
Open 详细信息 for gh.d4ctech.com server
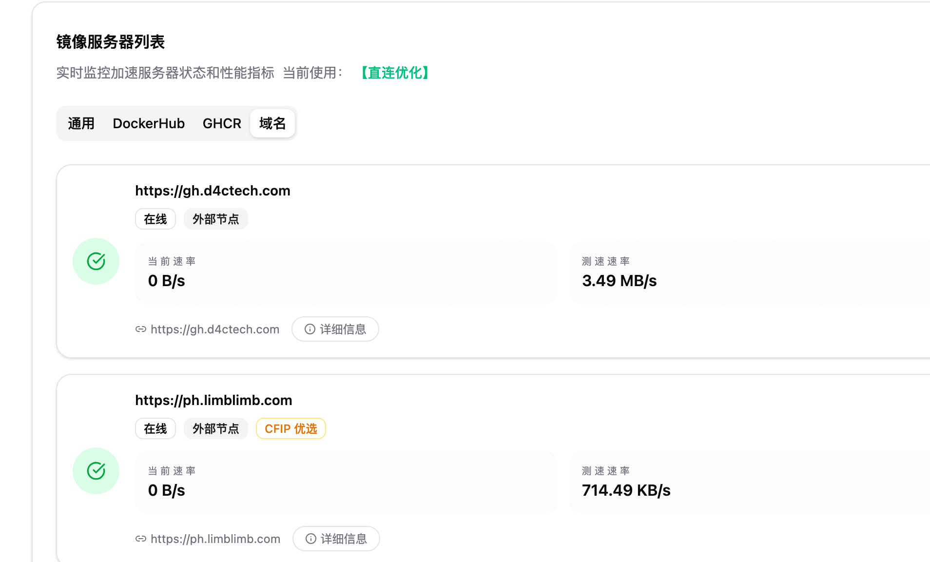pyautogui.click(x=335, y=329)
